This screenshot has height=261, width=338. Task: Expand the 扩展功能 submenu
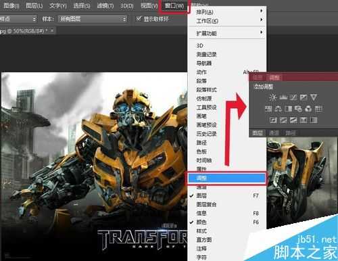(227, 33)
